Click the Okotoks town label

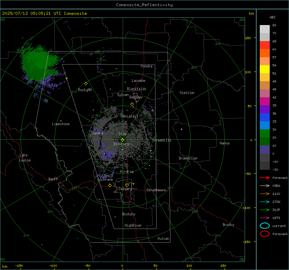128,214
